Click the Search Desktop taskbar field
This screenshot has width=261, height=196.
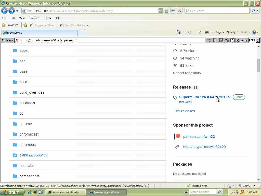[202, 192]
